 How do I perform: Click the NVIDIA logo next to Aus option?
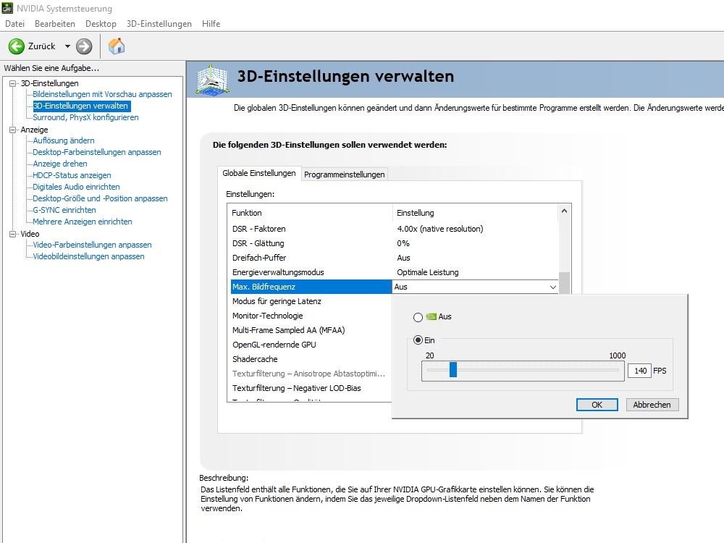coord(431,316)
